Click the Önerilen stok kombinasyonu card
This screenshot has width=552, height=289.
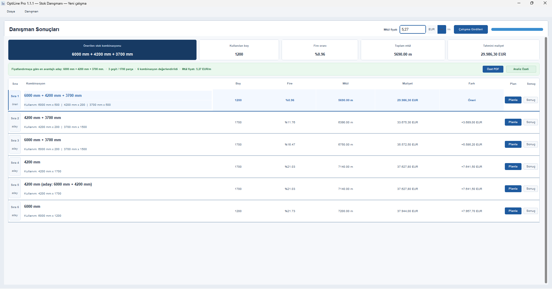click(x=102, y=50)
